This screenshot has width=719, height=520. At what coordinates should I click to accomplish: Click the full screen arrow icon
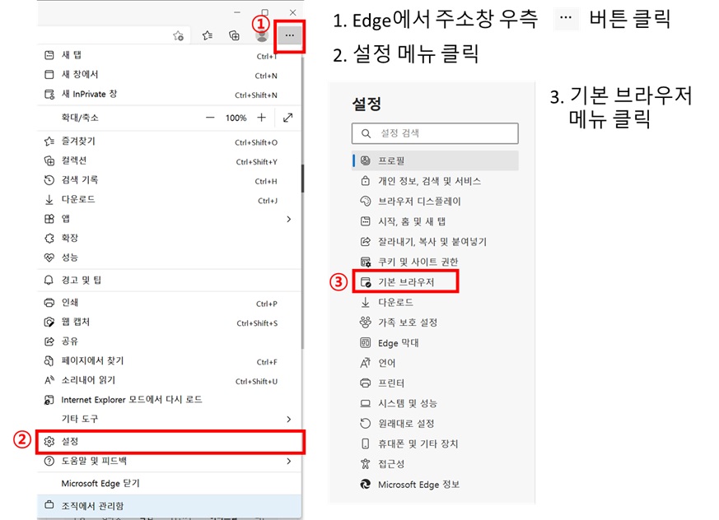288,118
